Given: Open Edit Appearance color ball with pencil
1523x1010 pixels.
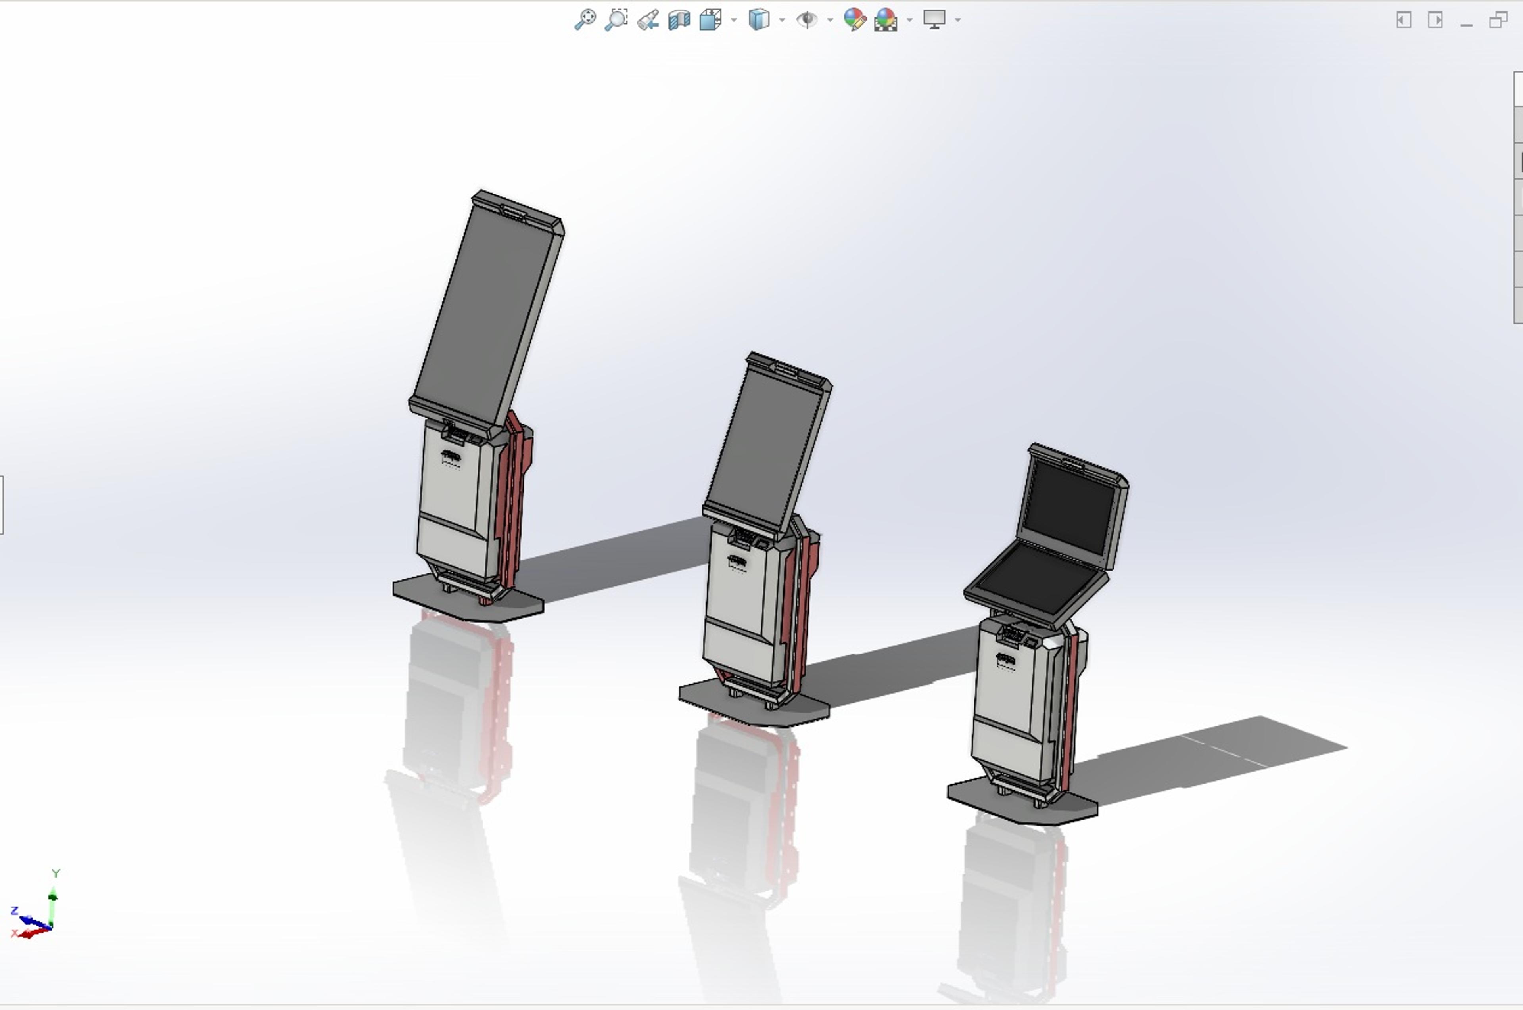Looking at the screenshot, I should pos(855,19).
